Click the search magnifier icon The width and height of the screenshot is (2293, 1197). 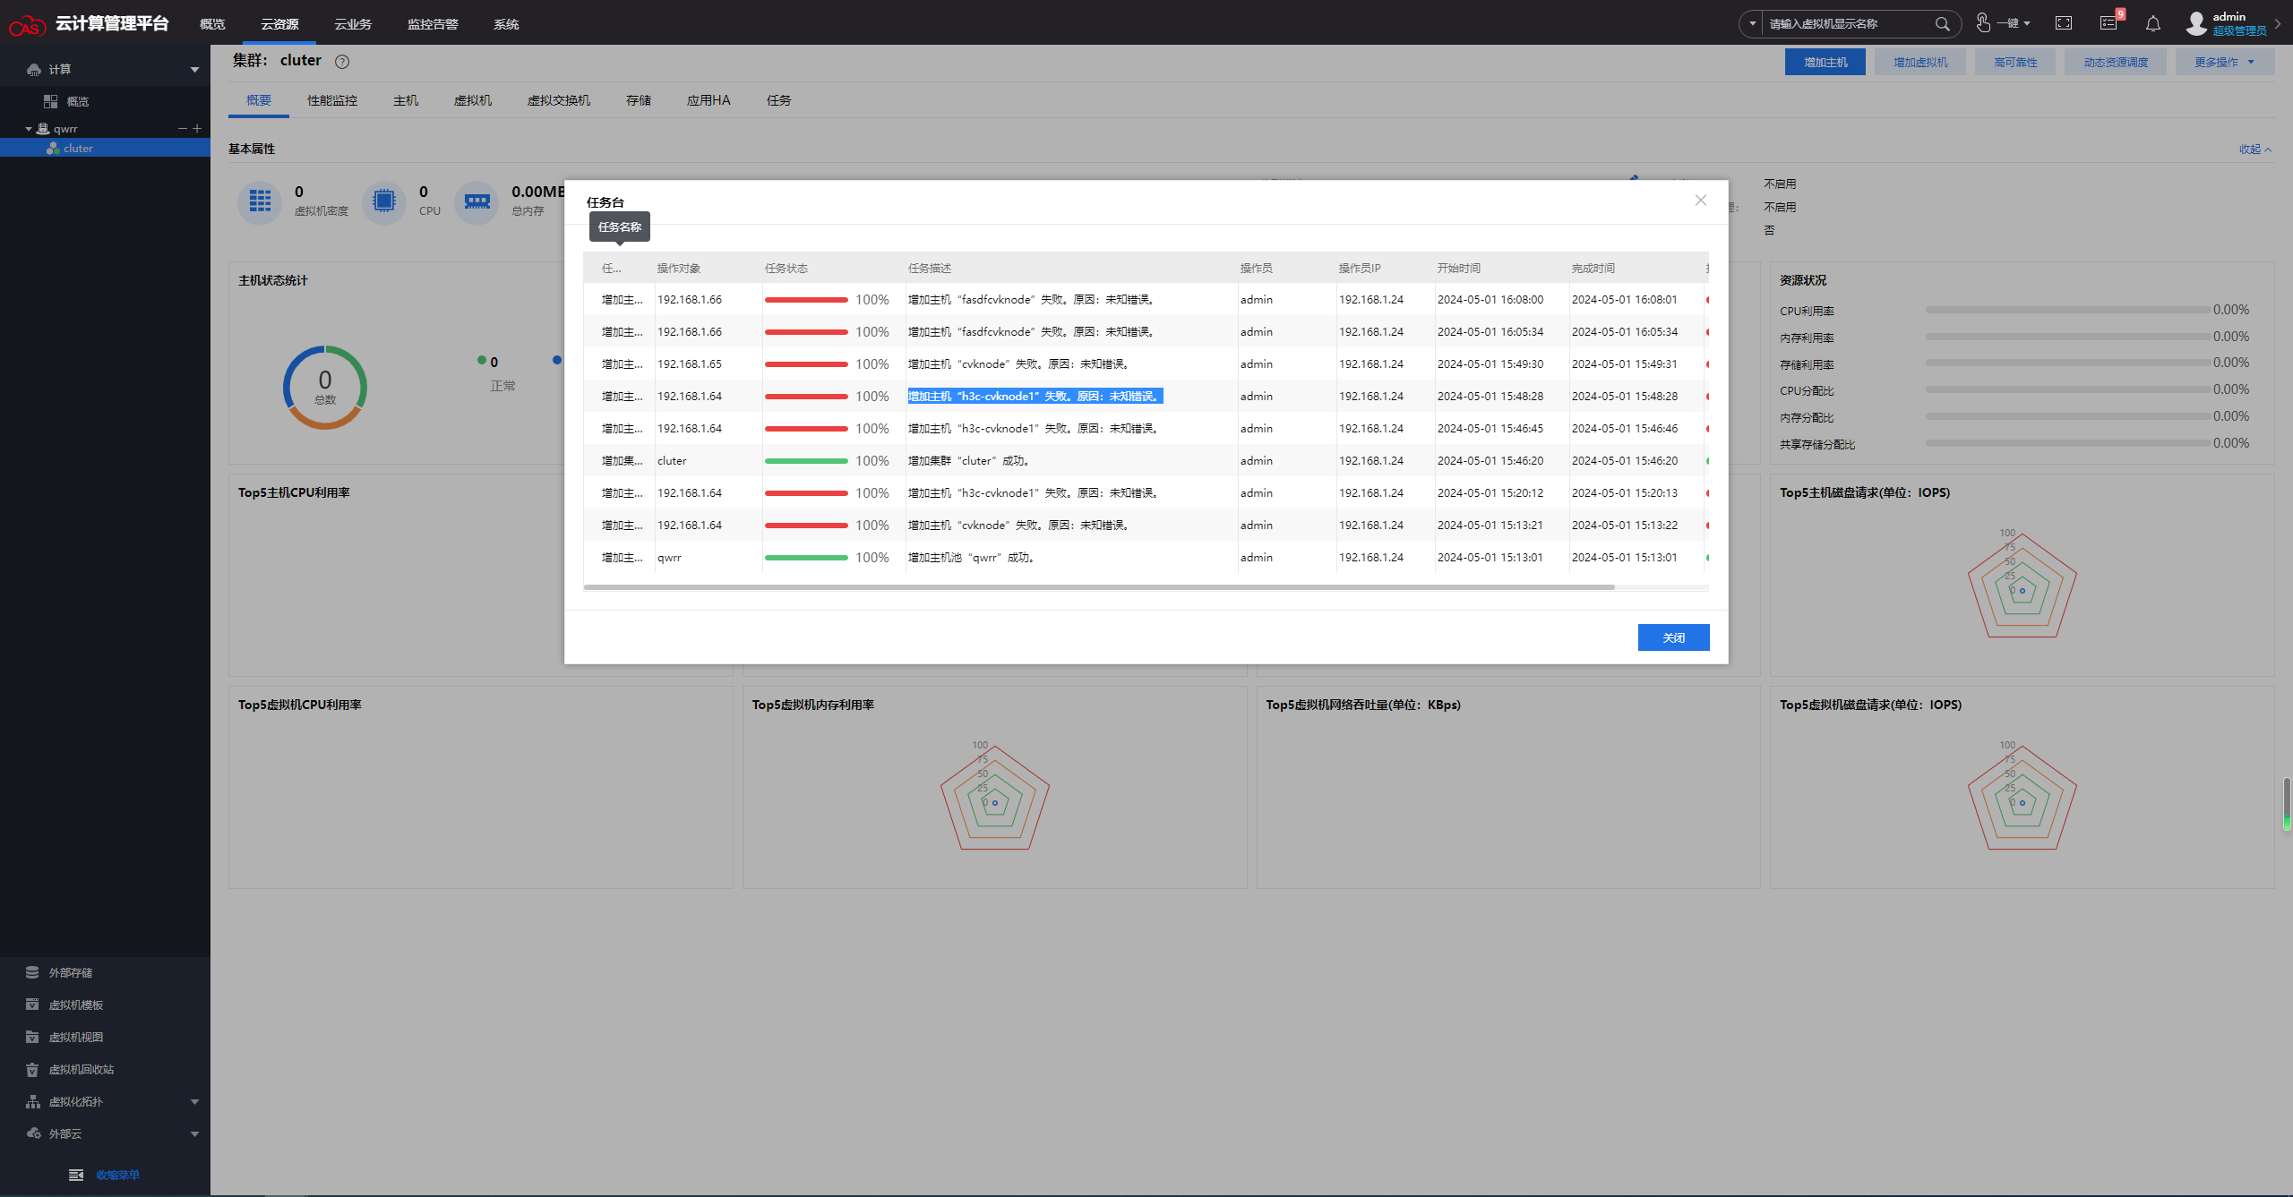[1942, 24]
